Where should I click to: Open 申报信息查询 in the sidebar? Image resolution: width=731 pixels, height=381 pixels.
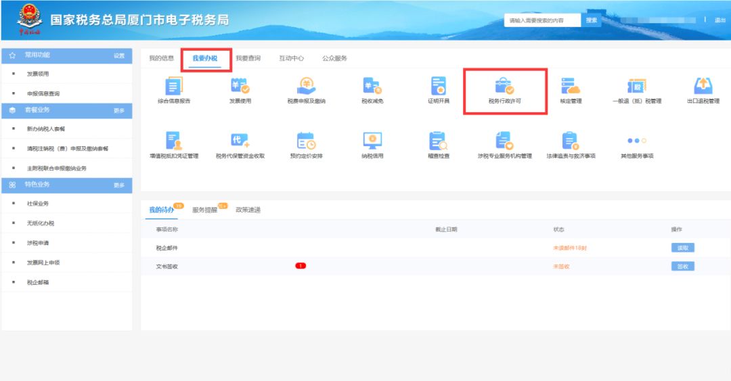43,94
